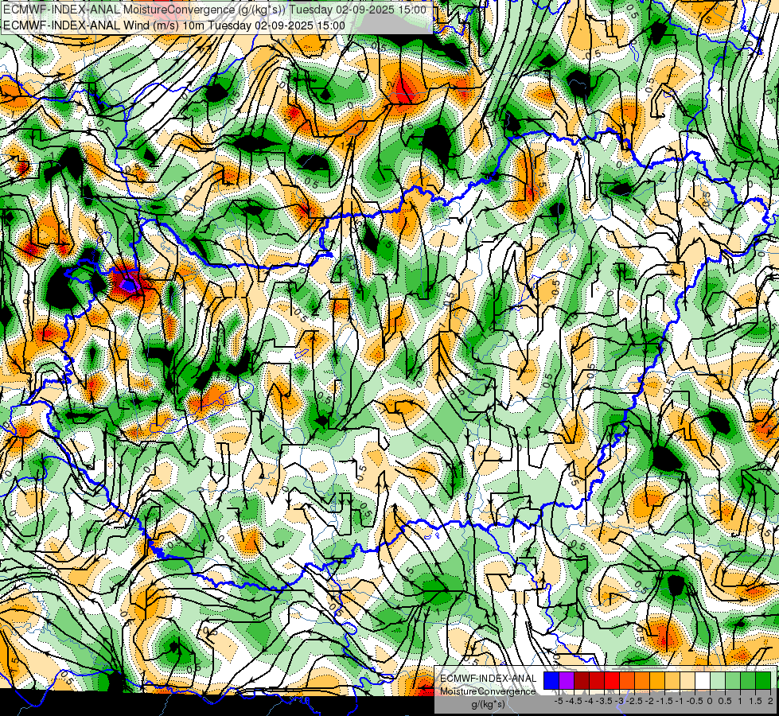Click the legend scale value '1.5'
This screenshot has height=716, width=779.
[x=755, y=701]
